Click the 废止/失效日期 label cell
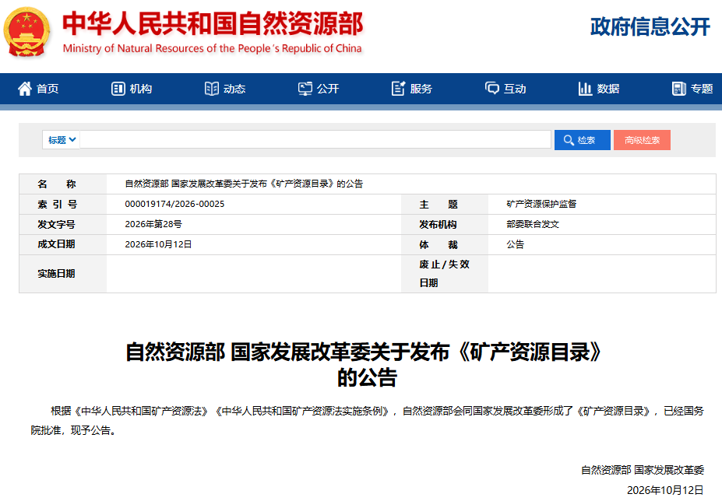 [x=445, y=274]
